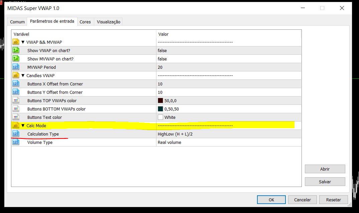Load a preset with the Abrir button

(325, 169)
